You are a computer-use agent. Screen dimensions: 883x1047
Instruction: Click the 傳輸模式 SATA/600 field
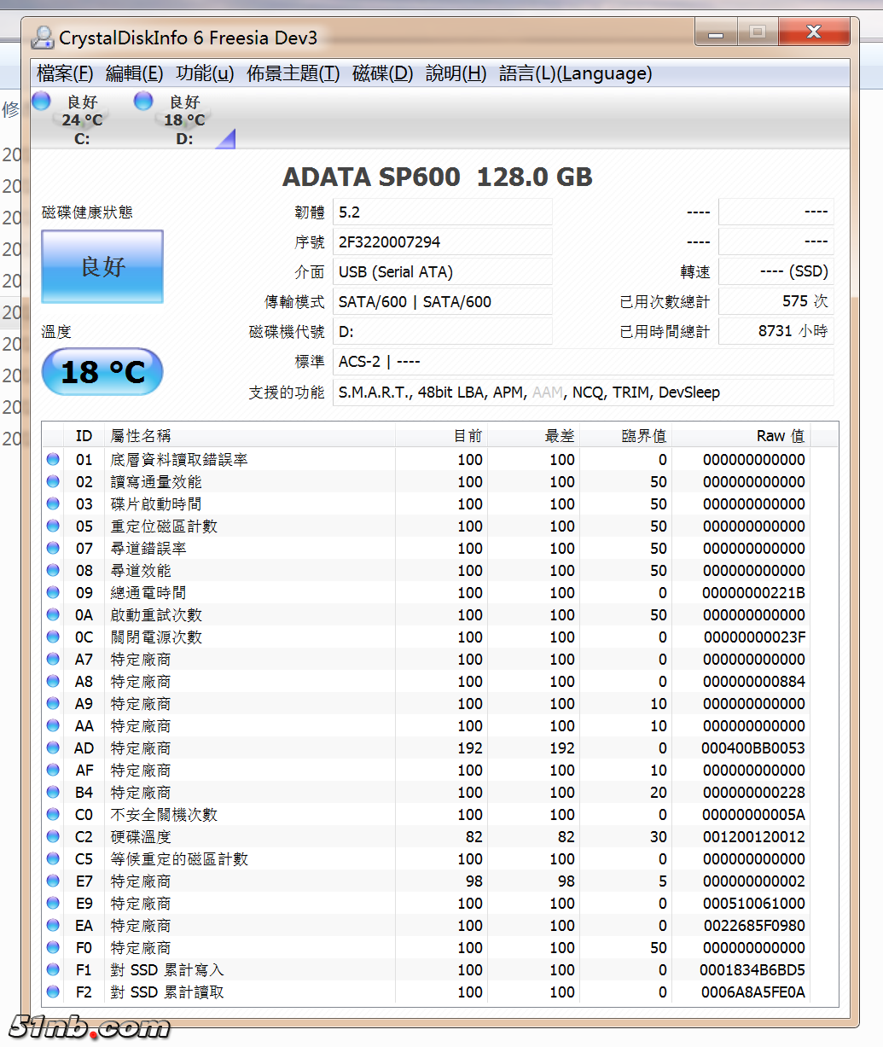pos(442,302)
